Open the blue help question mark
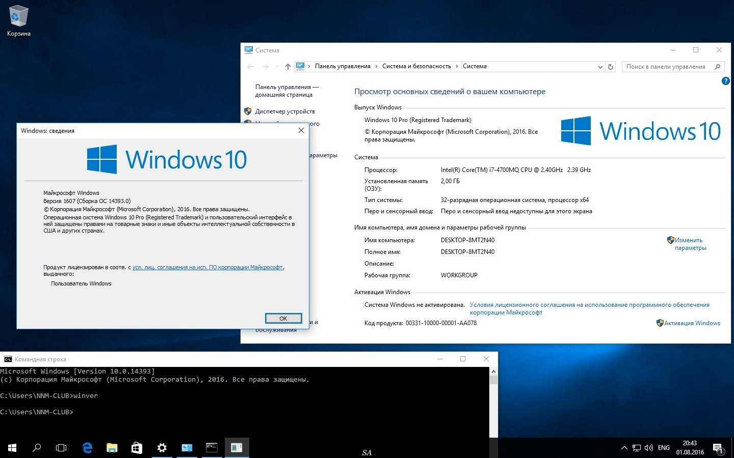Viewport: 734px width, 458px height. coord(725,81)
